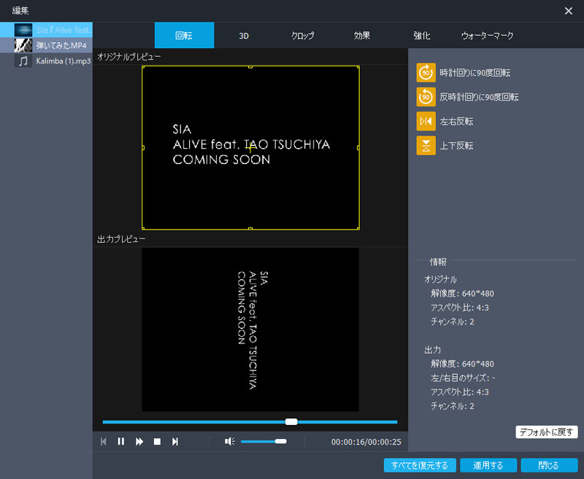The width and height of the screenshot is (584, 479).
Task: Flip vertically with the 上下反転 icon
Action: pyautogui.click(x=426, y=145)
